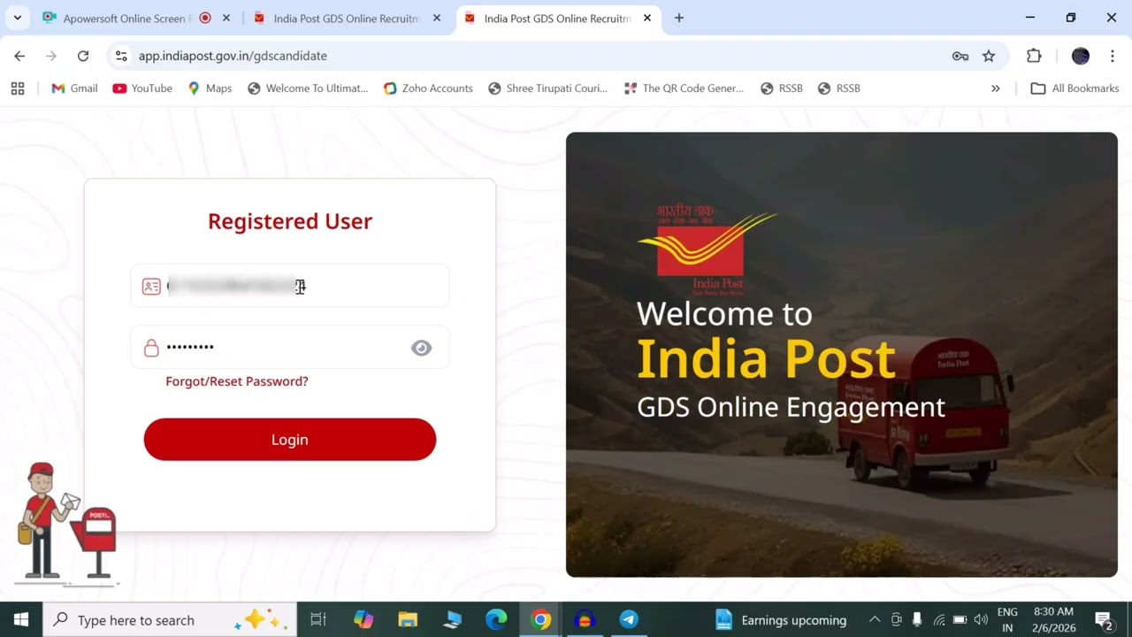Open the clock showing 8:30 AM
Image resolution: width=1132 pixels, height=637 pixels.
(x=1052, y=620)
